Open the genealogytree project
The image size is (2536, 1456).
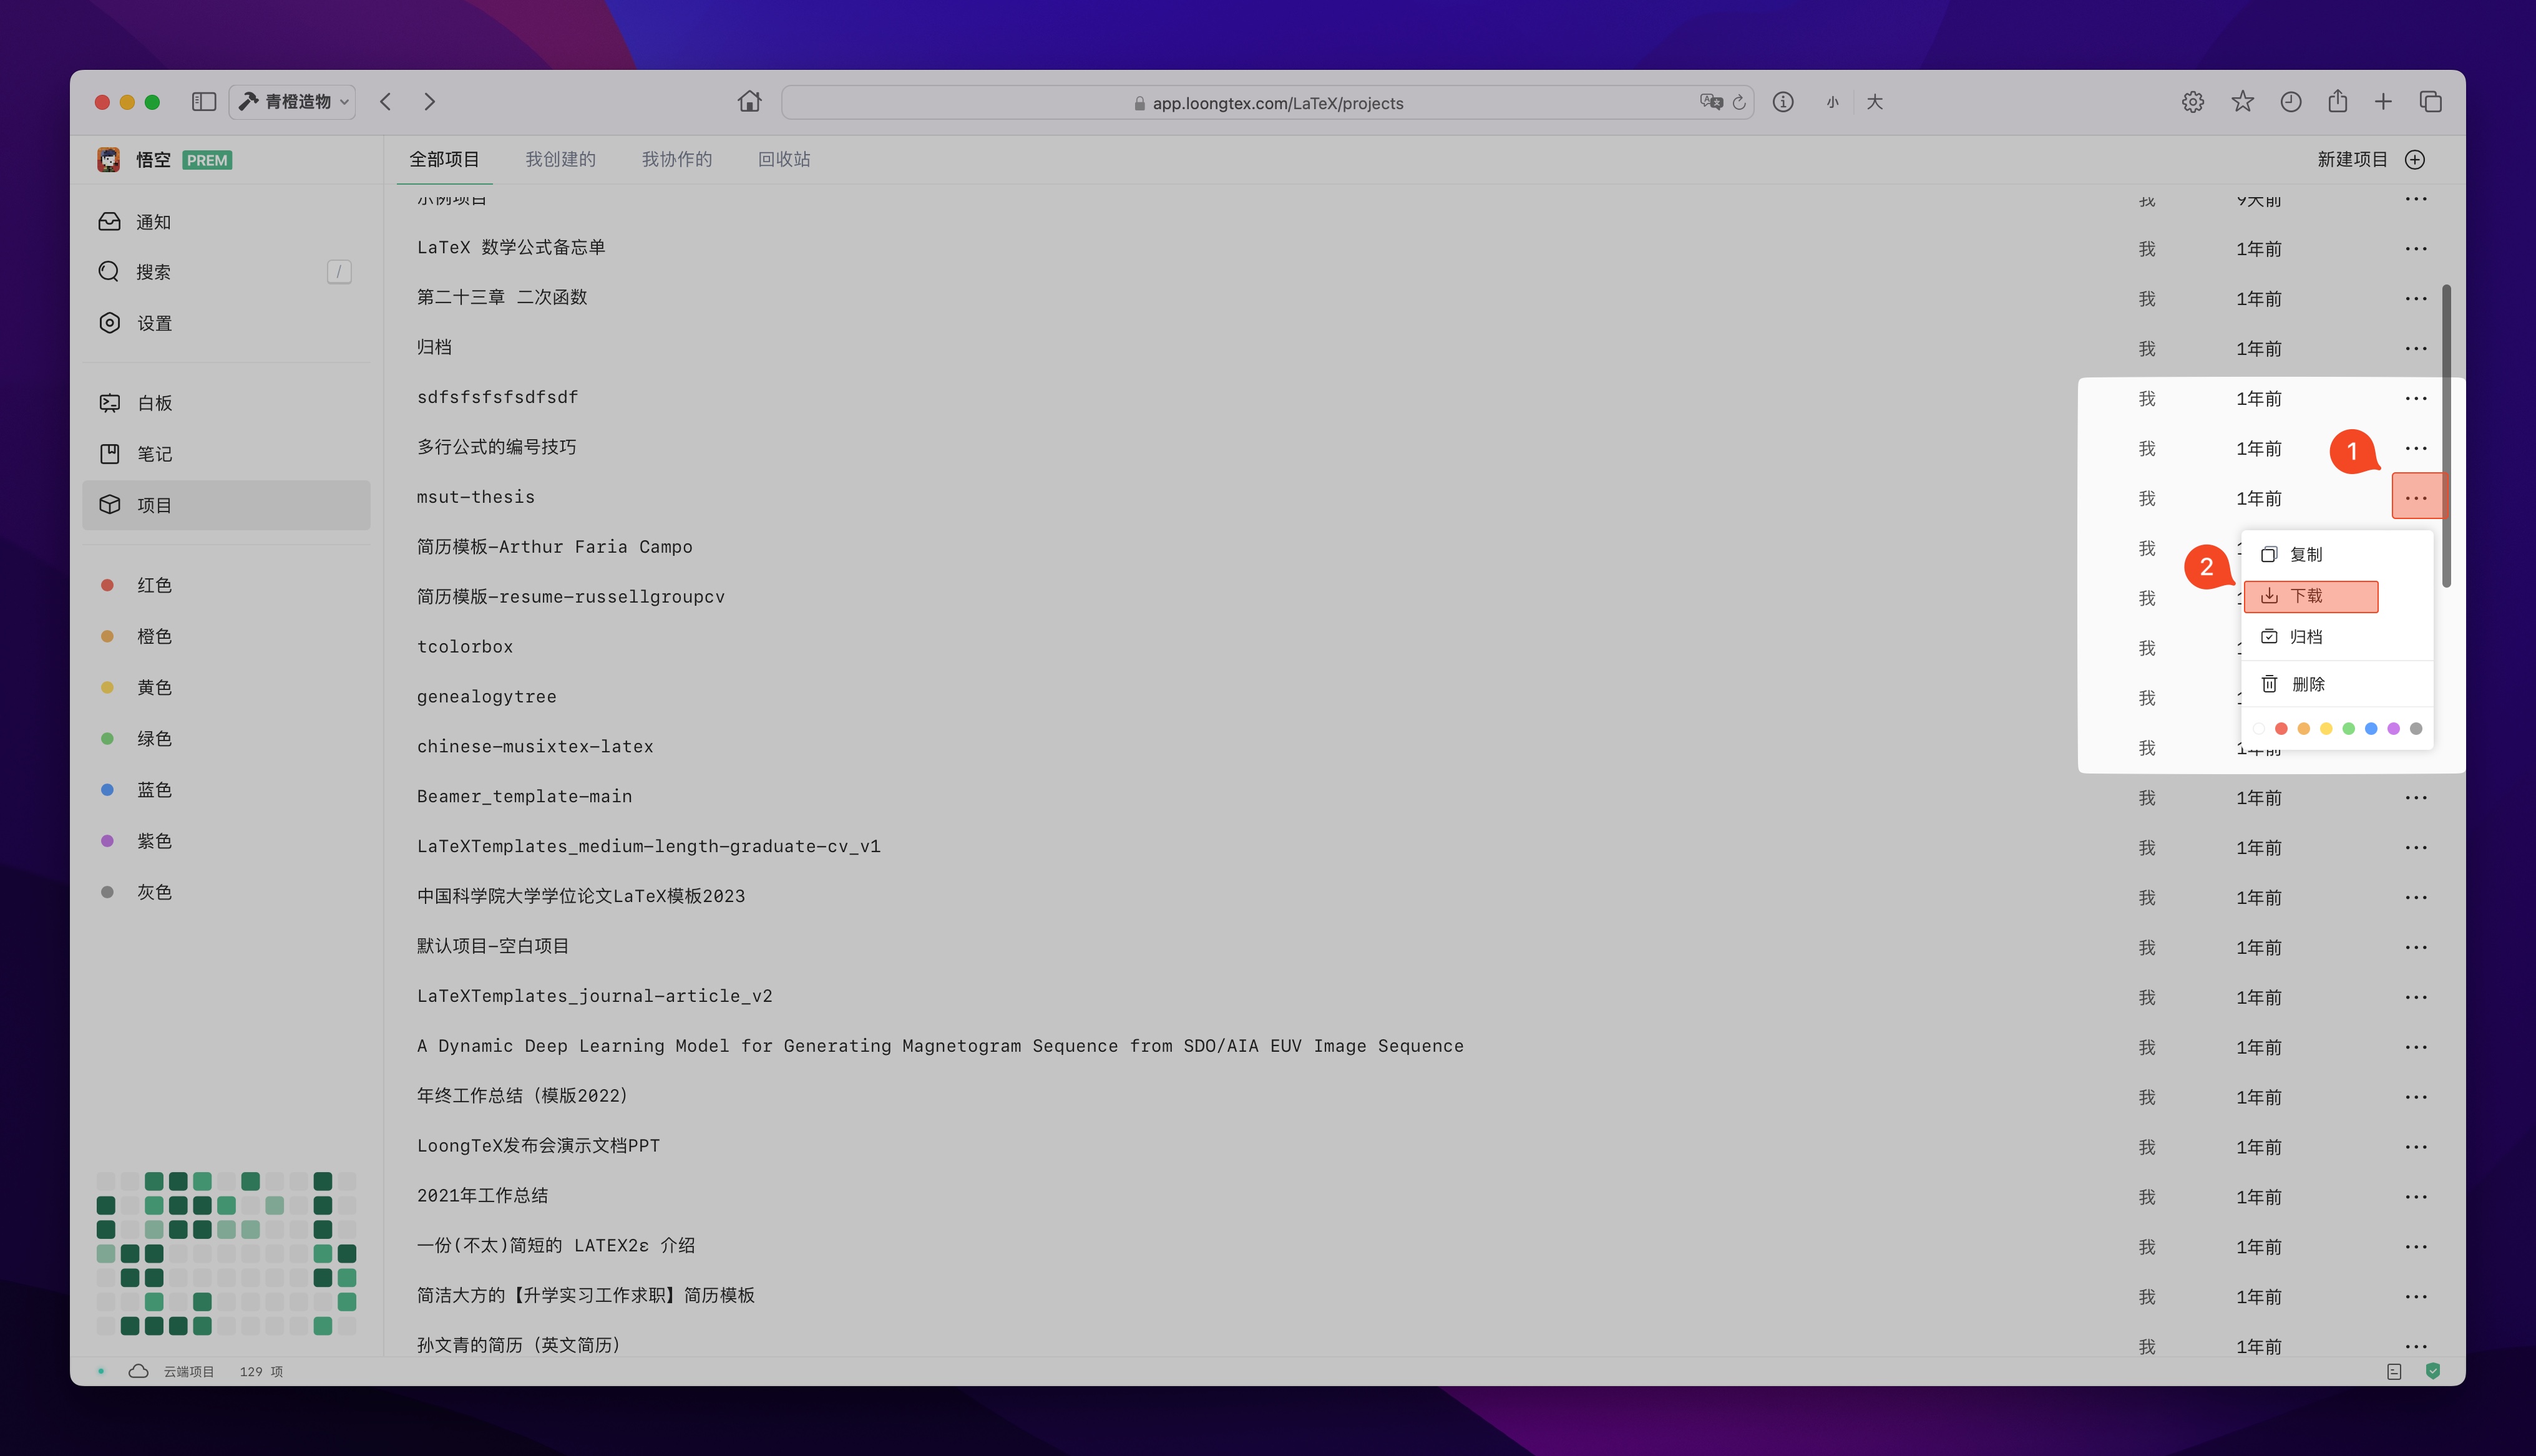487,697
